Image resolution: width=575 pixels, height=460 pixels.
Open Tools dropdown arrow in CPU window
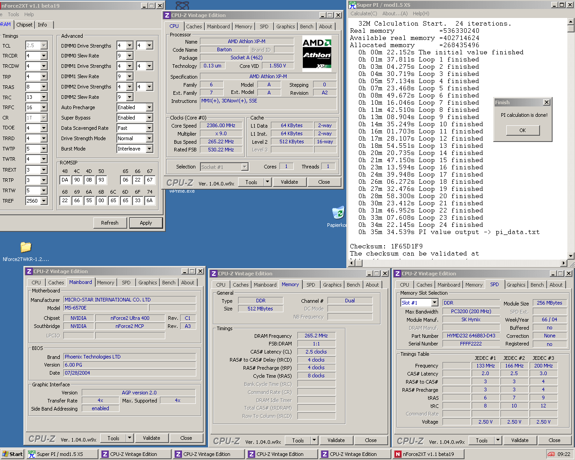click(268, 182)
